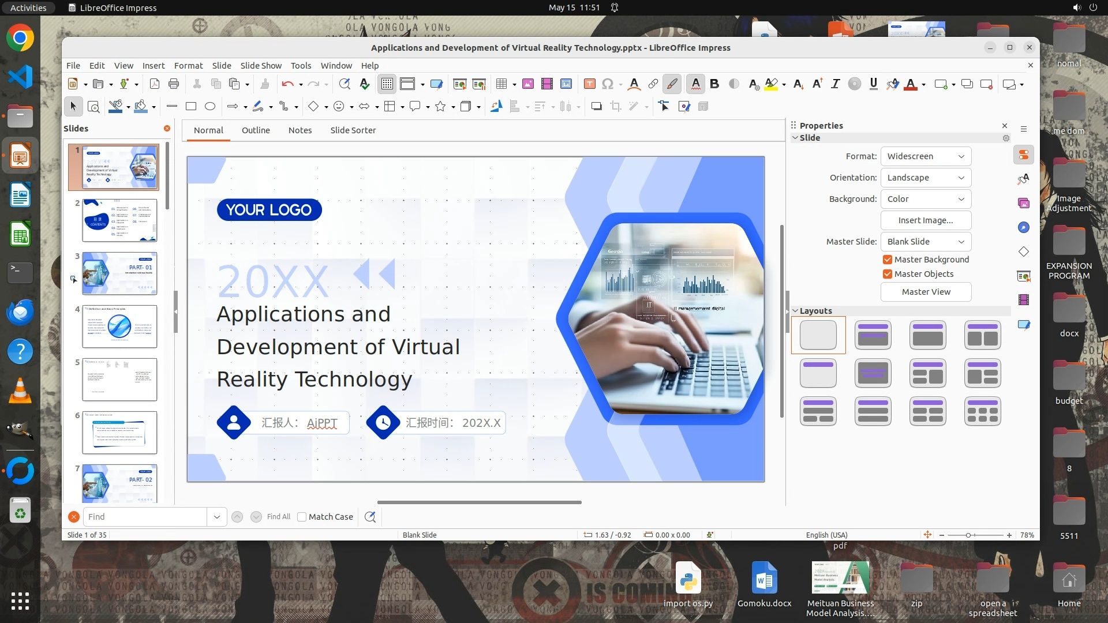Select the Rectangle drawing tool
The image size is (1108, 623).
[x=191, y=107]
